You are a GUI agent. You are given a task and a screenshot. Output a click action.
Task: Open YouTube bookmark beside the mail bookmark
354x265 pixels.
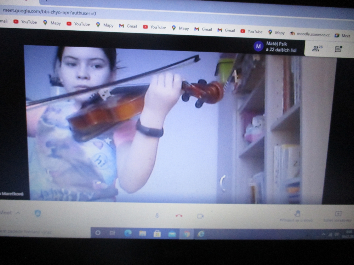pos(25,22)
